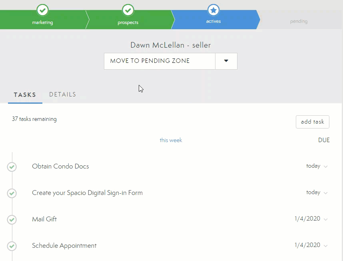Toggle completion for Create your Spacio Digital Sign-in Form

(12, 193)
